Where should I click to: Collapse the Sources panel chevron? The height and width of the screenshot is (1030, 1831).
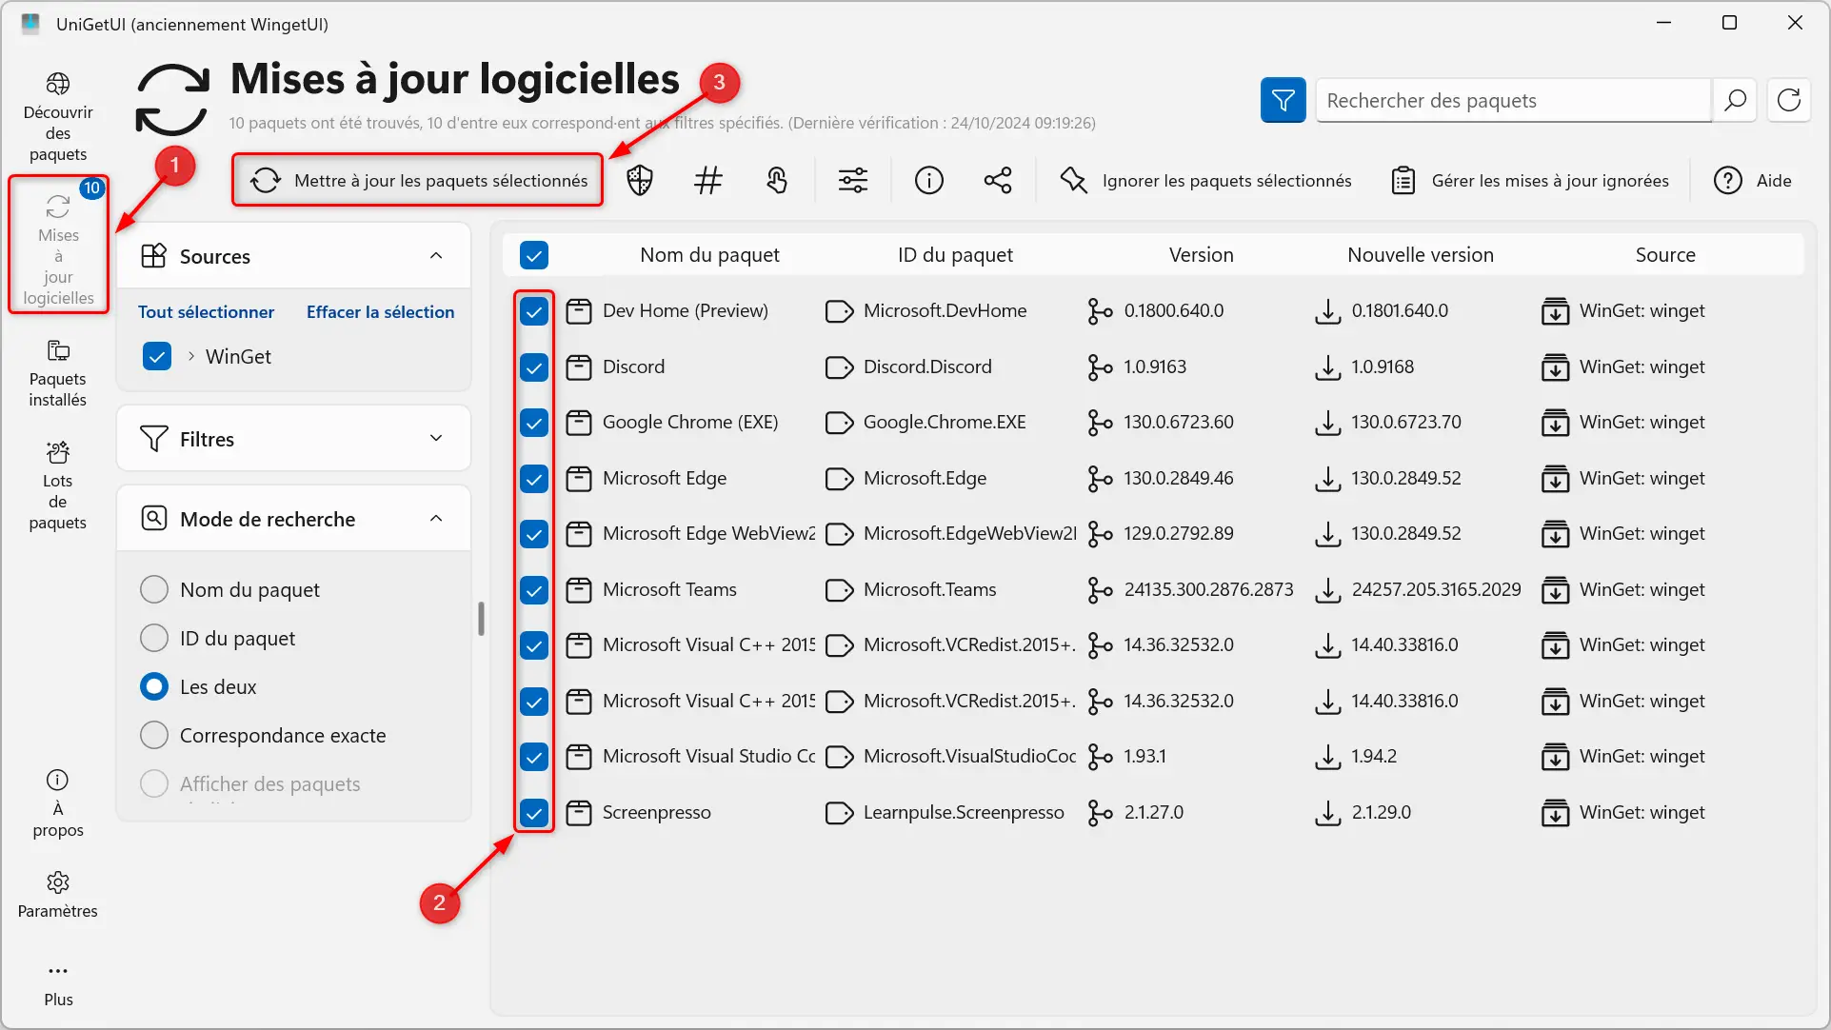click(436, 255)
